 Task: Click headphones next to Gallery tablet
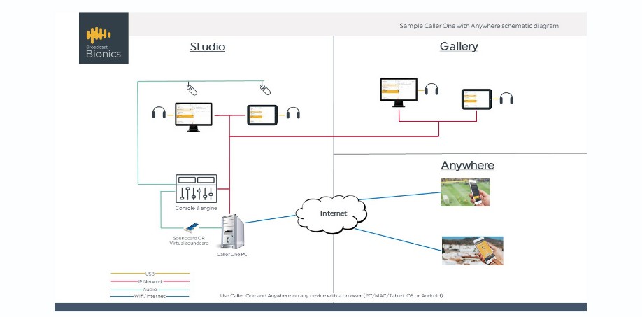click(506, 98)
